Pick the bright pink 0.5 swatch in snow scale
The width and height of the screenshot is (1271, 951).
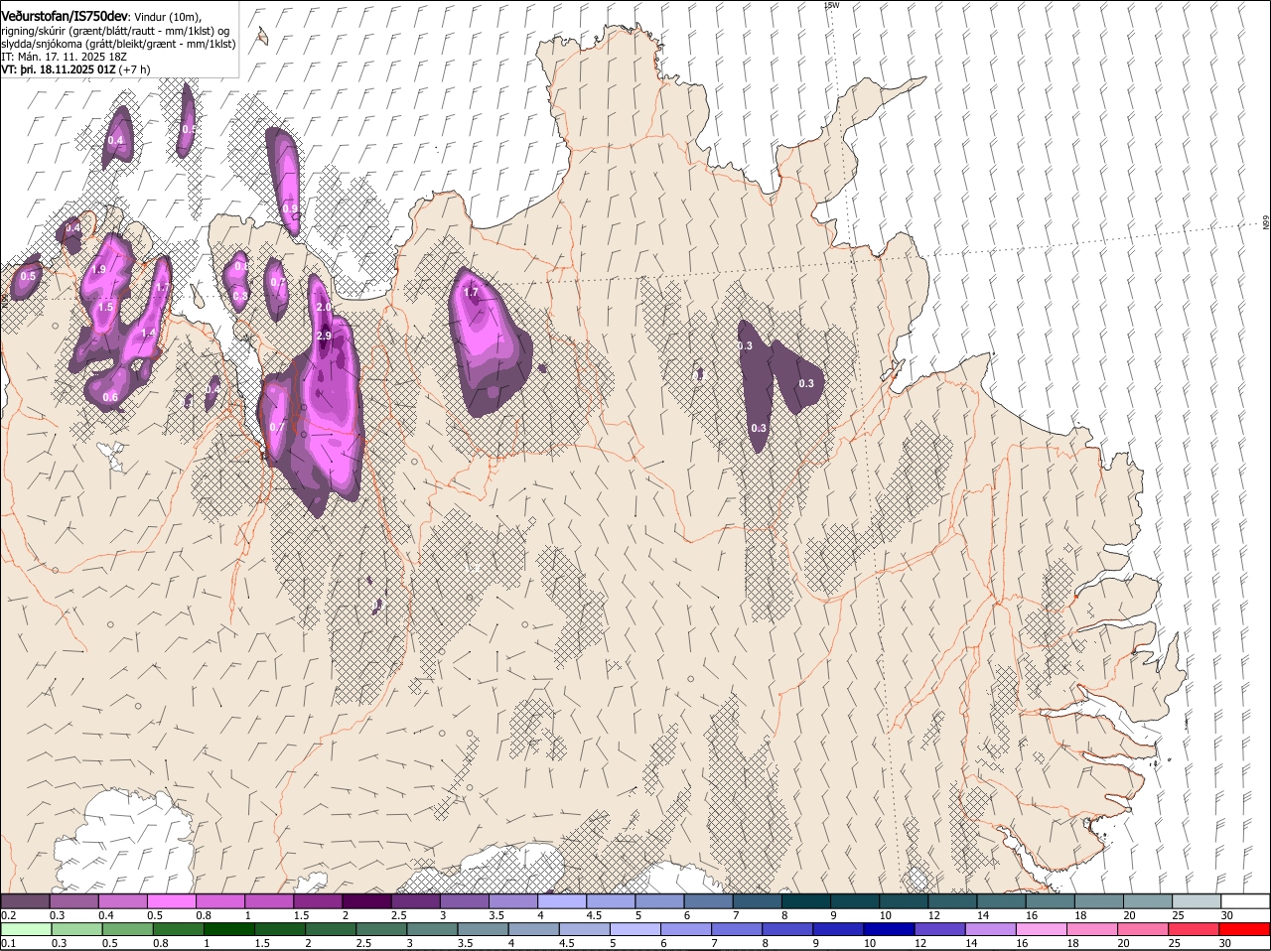click(x=172, y=901)
